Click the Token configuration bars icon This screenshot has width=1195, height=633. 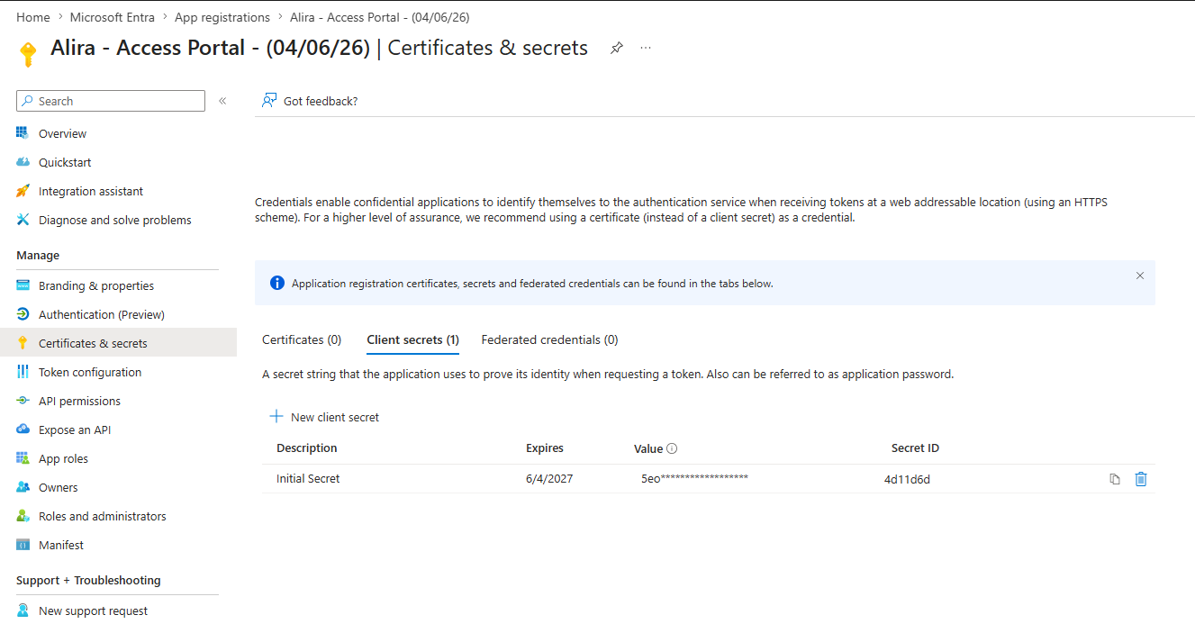23,372
